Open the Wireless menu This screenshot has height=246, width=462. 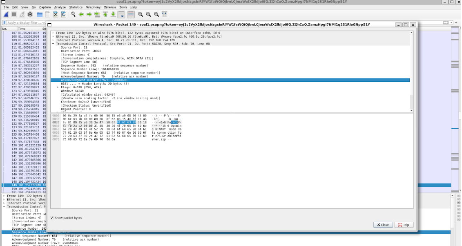tap(110, 7)
